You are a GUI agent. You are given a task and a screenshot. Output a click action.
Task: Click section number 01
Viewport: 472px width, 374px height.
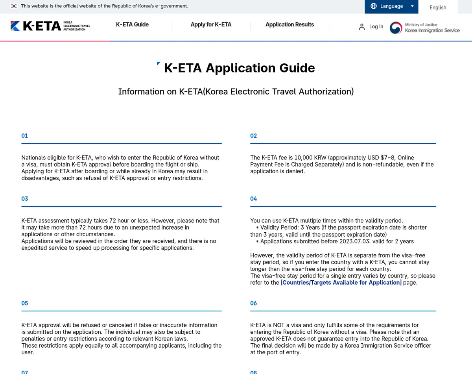tap(24, 136)
